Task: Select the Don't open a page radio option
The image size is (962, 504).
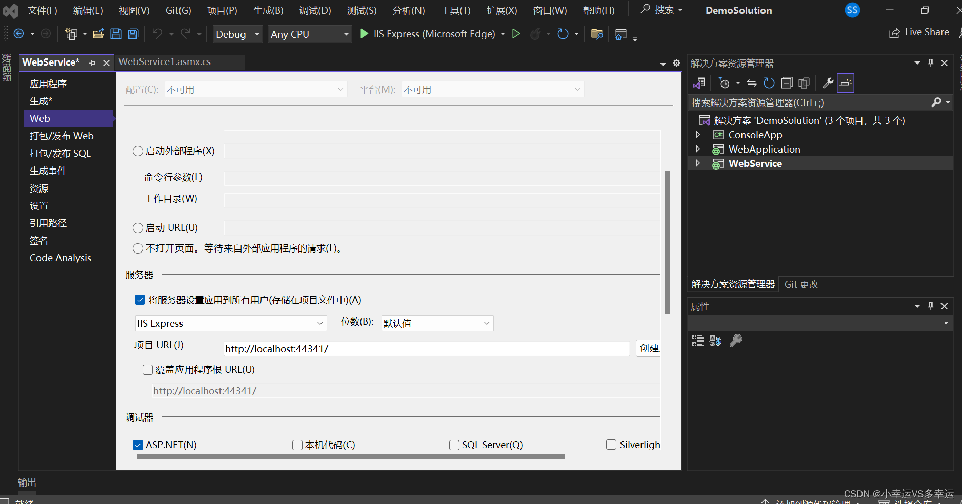Action: pyautogui.click(x=138, y=248)
